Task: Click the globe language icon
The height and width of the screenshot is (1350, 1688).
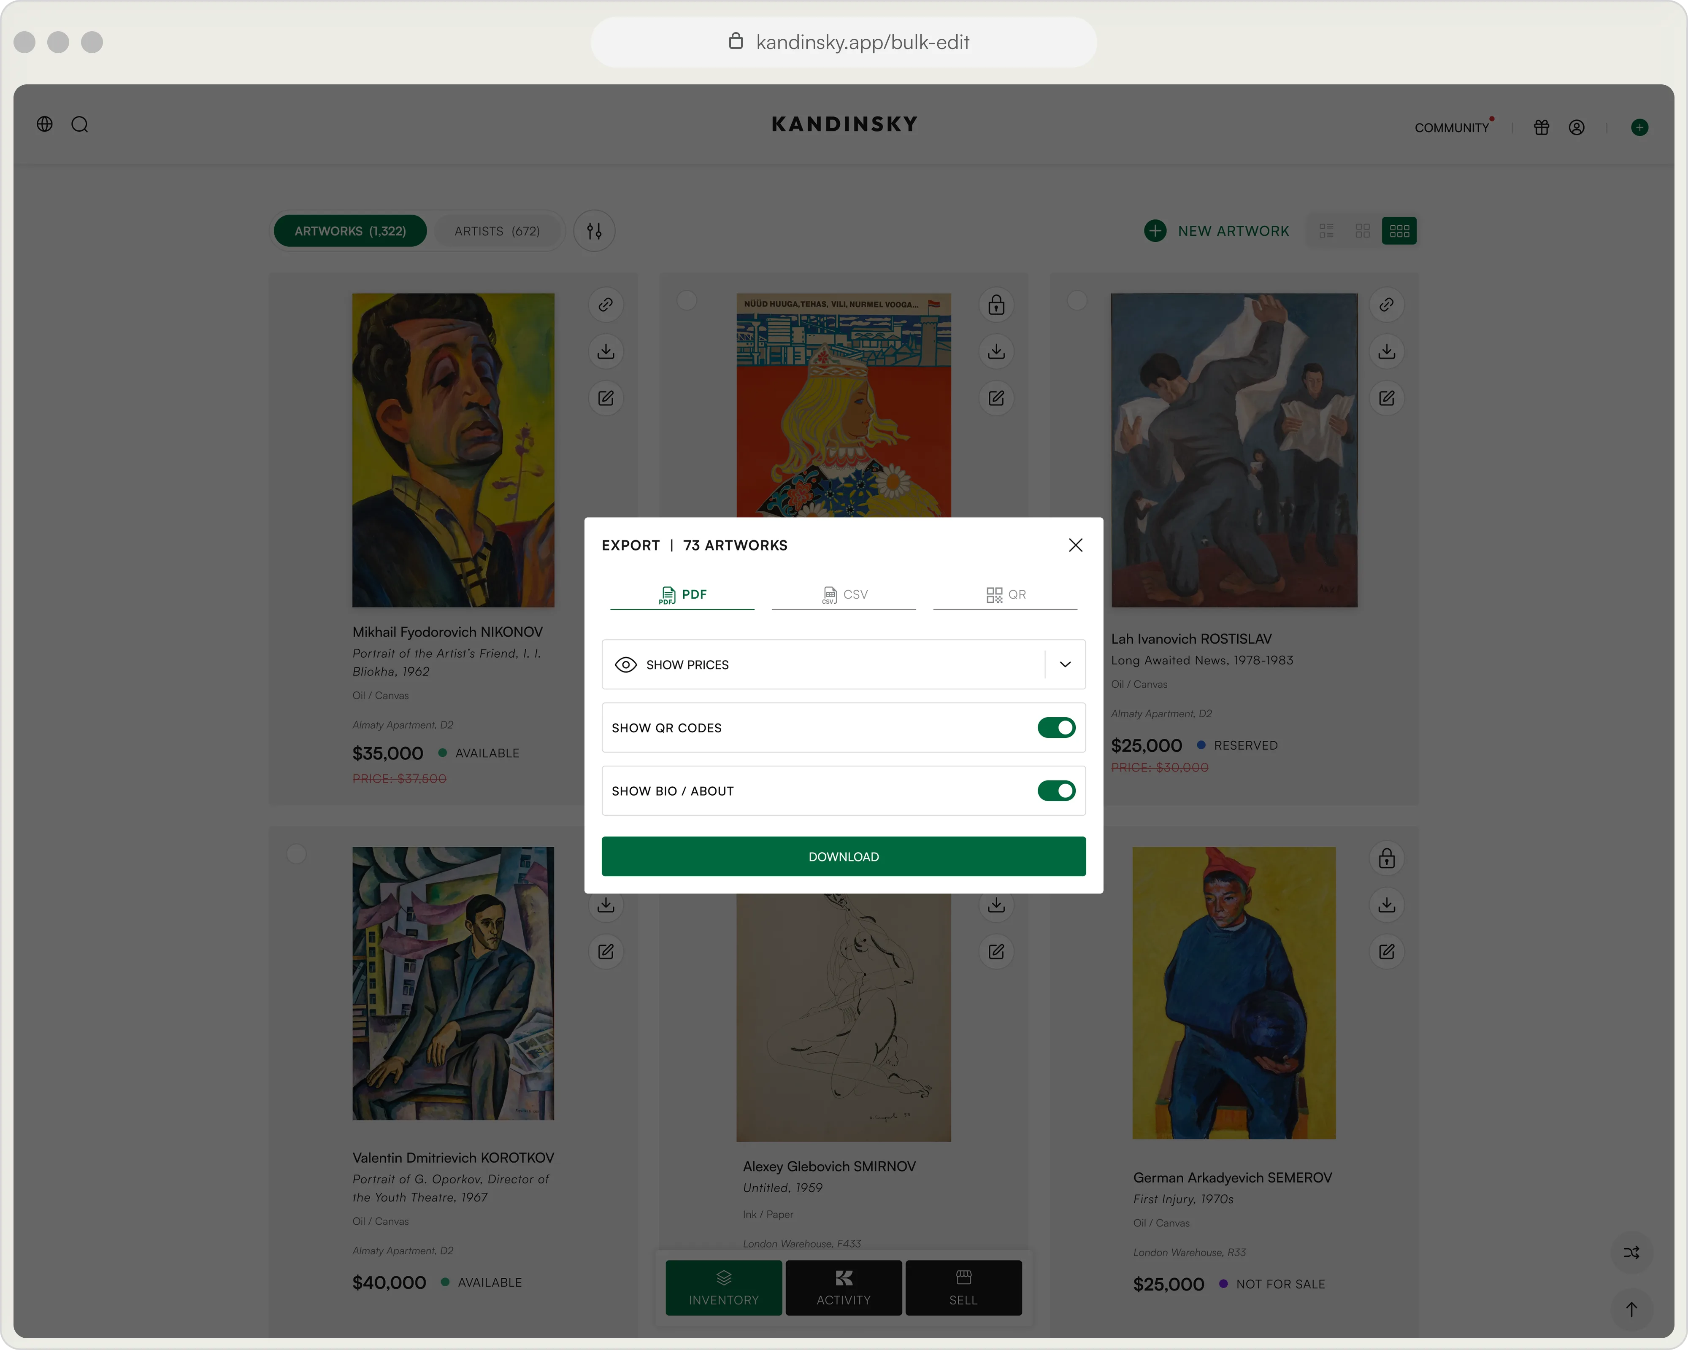Action: [45, 124]
